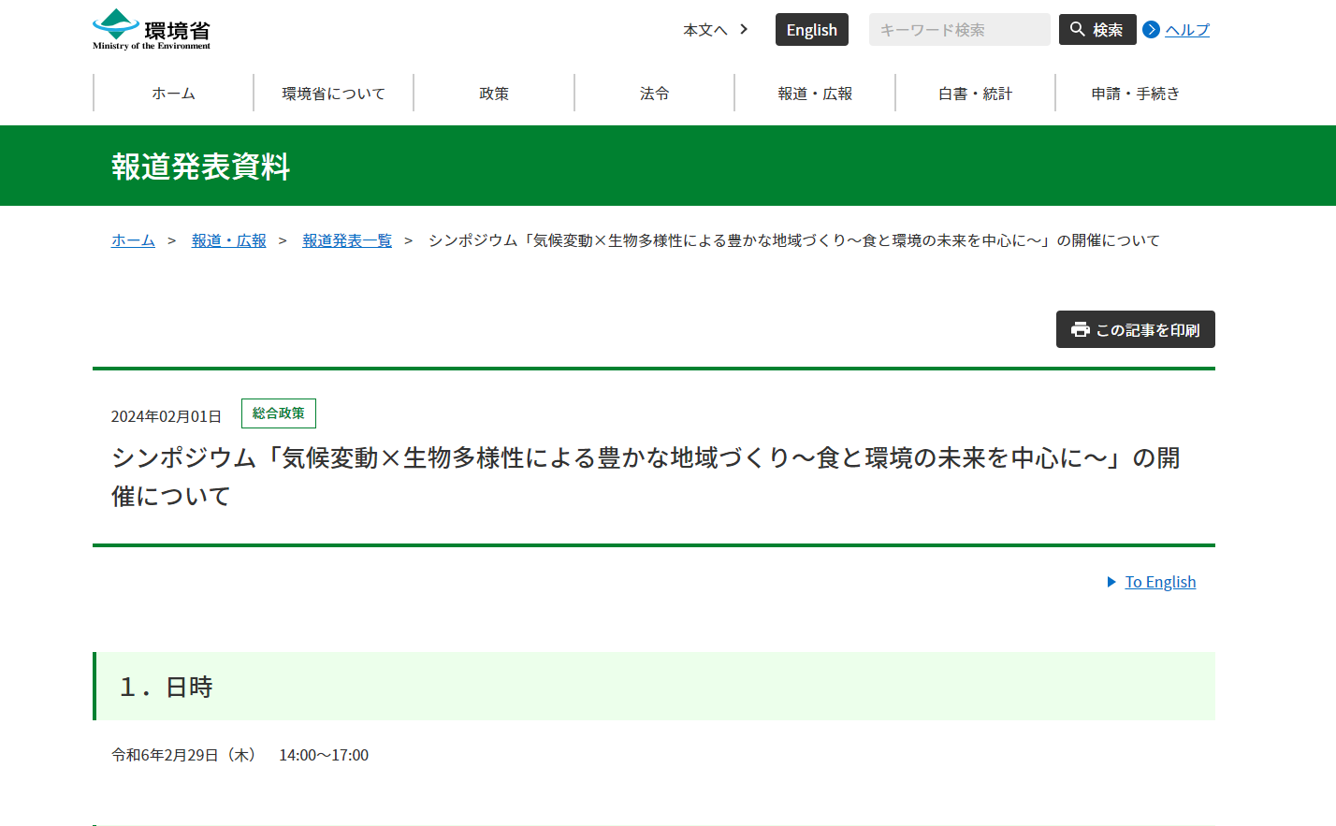The image size is (1336, 826).
Task: Click the 総合政策 category tag
Action: pos(279,413)
